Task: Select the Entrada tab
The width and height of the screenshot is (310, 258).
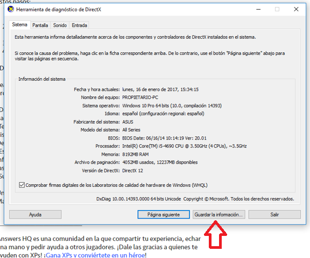Action: pyautogui.click(x=79, y=25)
